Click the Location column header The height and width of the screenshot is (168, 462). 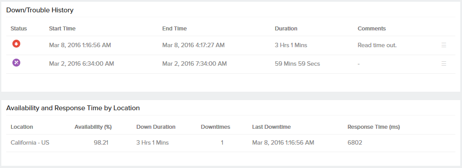pos(22,127)
